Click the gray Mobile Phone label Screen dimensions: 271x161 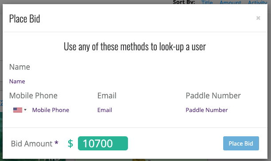coord(33,96)
